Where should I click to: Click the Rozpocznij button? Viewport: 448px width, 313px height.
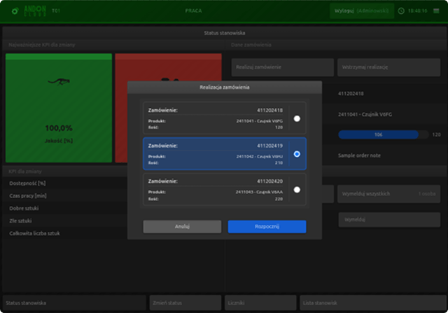pyautogui.click(x=267, y=226)
